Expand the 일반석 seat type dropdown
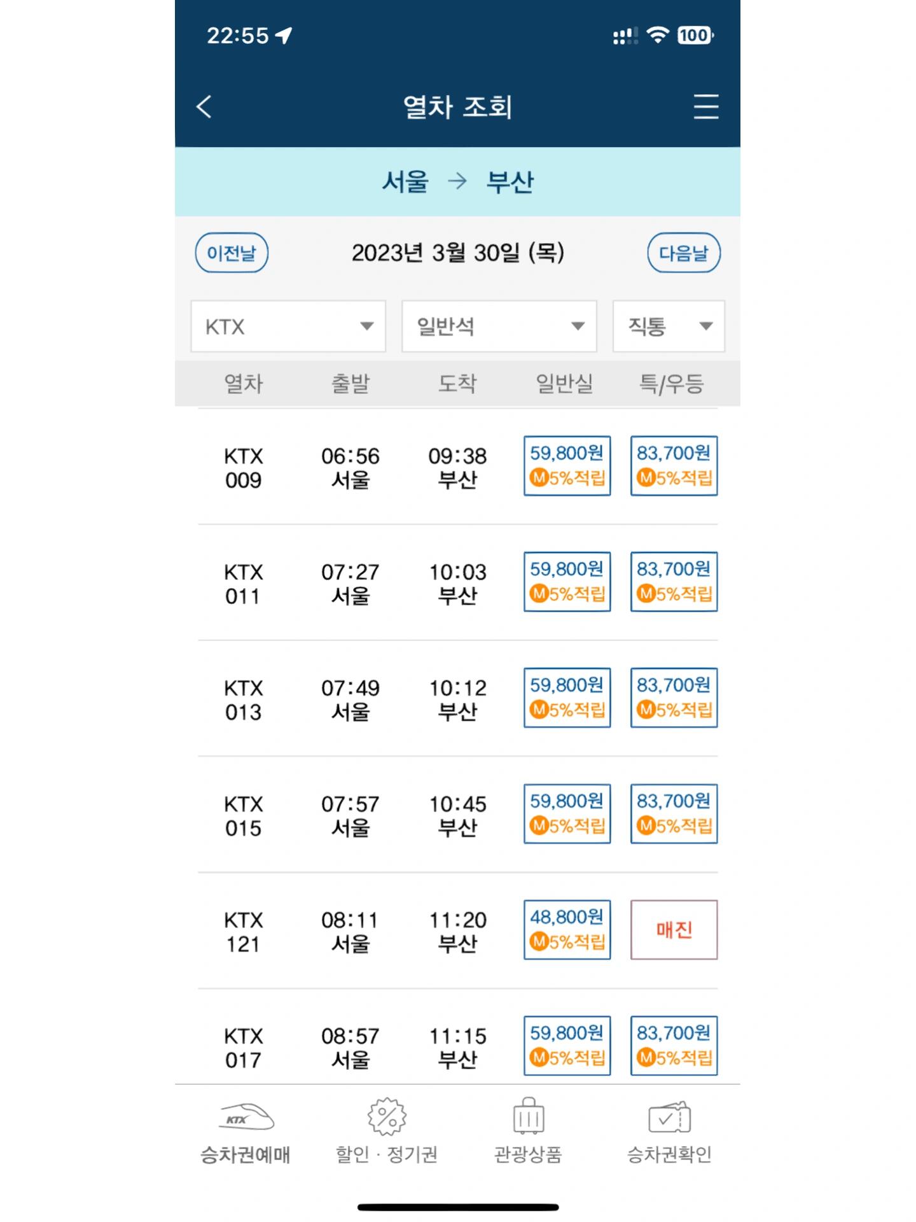Viewport: 916px width, 1222px height. coord(499,327)
